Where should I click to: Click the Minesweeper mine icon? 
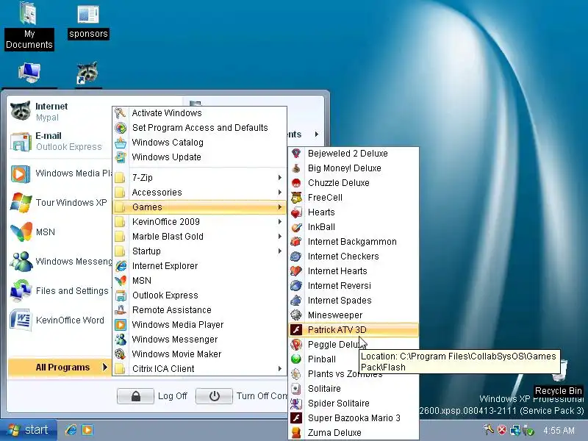[296, 315]
